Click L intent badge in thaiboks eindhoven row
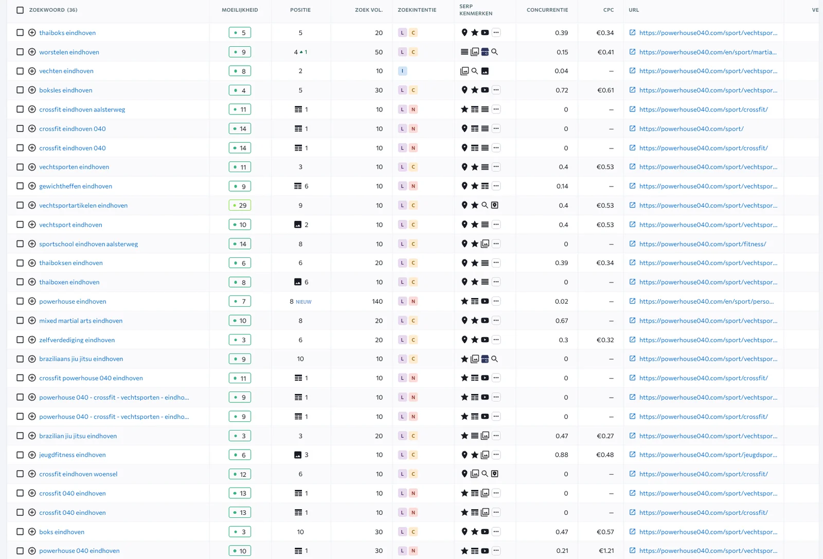The image size is (823, 559). pyautogui.click(x=402, y=32)
